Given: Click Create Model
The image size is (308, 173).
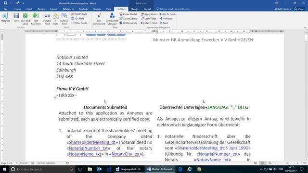Looking at the screenshot, I should tap(128, 14).
